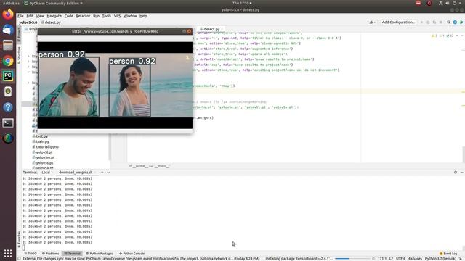Click the if __name__ == '__main__' breadcrumb
This screenshot has height=261, width=465.
(150, 166)
